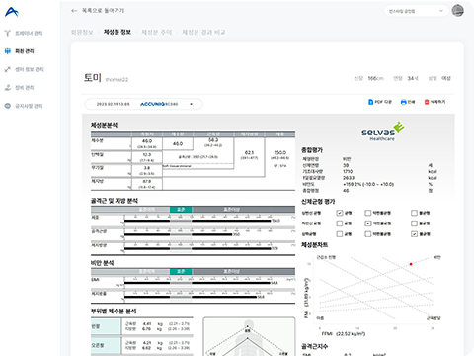474x356 pixels.
Task: Check 약한불균형 in the 상반신 균형 row
Action: pyautogui.click(x=368, y=213)
